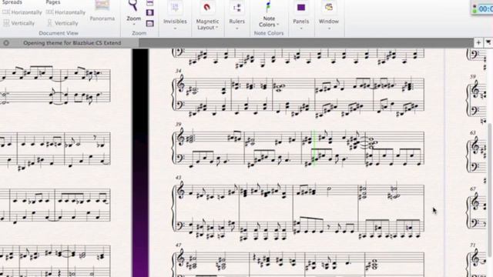This screenshot has width=493, height=277.
Task: Open a new tab with the plus button
Action: pos(478,42)
